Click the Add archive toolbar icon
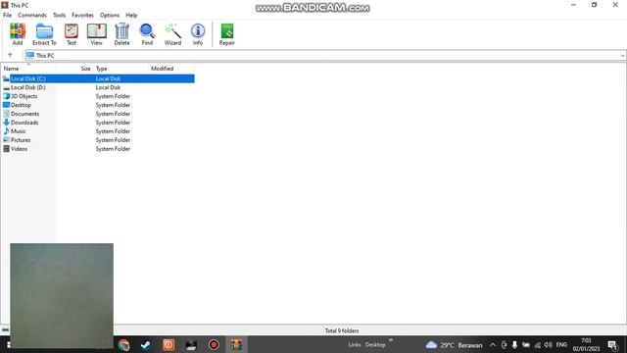Viewport: 627px width, 353px height. tap(18, 34)
